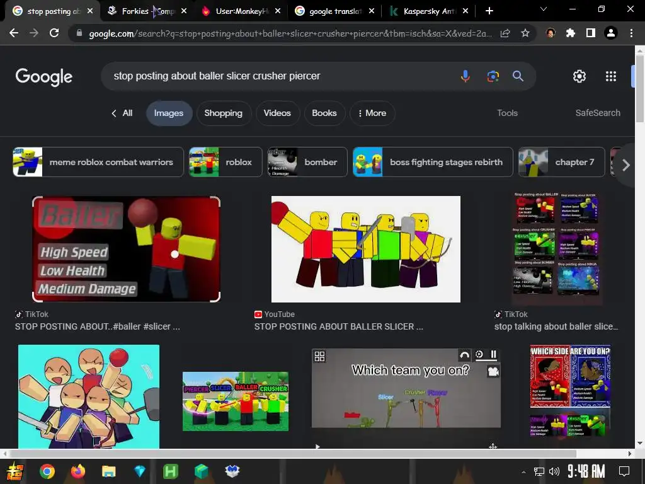Open the green H app in taskbar
645x484 pixels.
[x=170, y=471]
